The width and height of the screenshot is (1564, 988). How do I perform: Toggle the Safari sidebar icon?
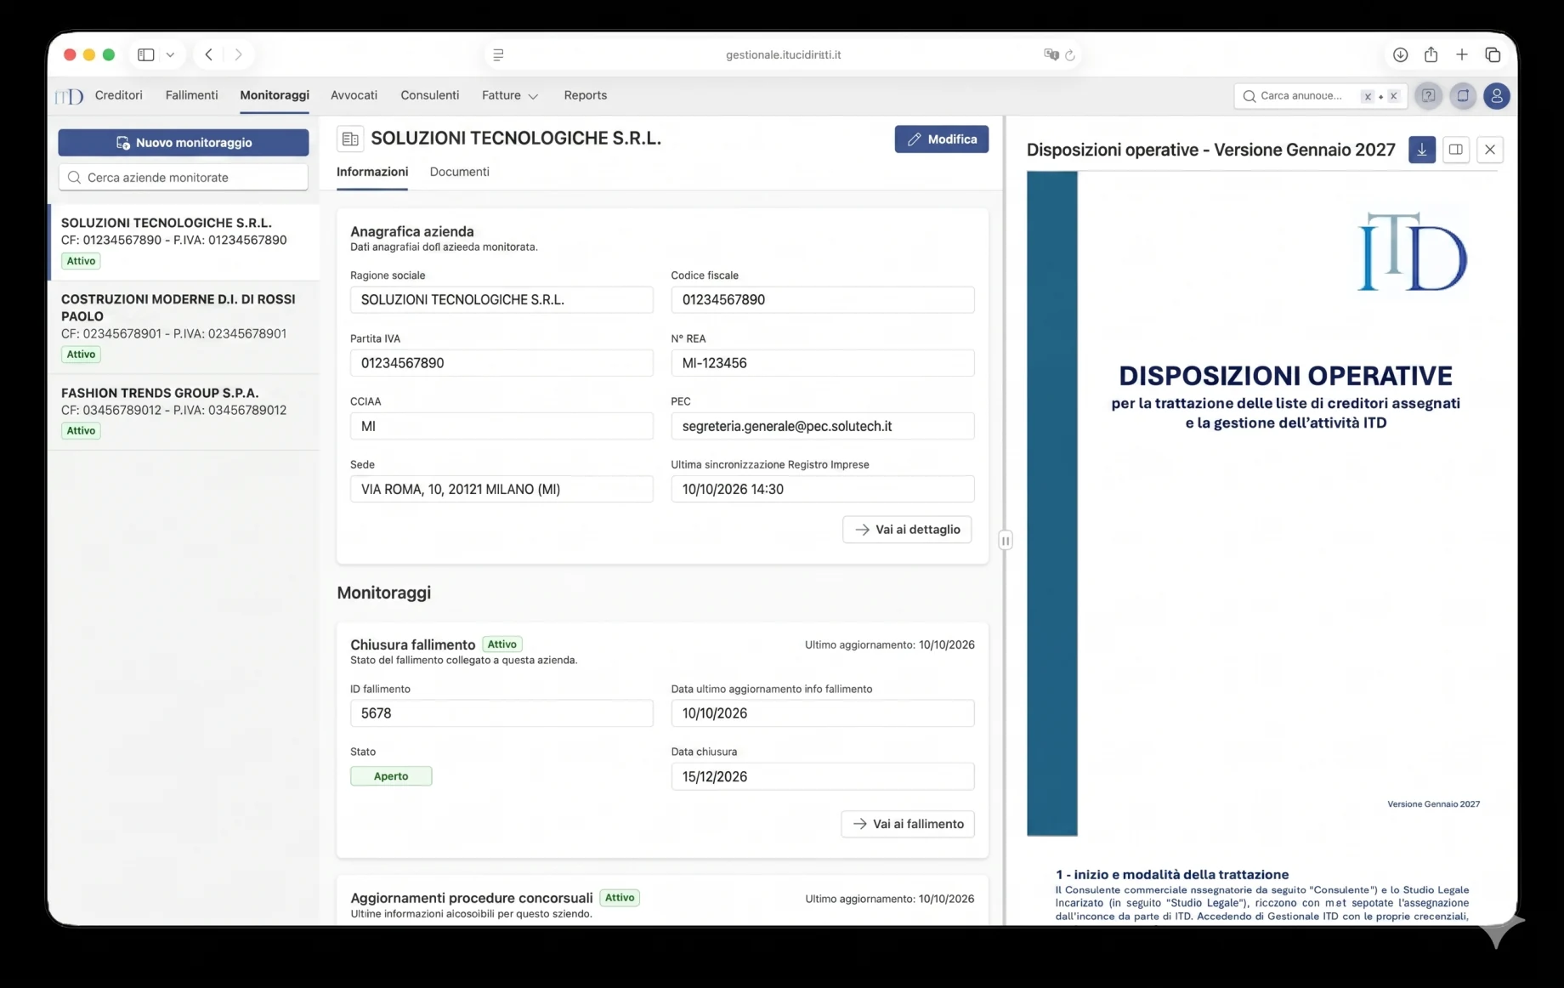click(x=146, y=54)
